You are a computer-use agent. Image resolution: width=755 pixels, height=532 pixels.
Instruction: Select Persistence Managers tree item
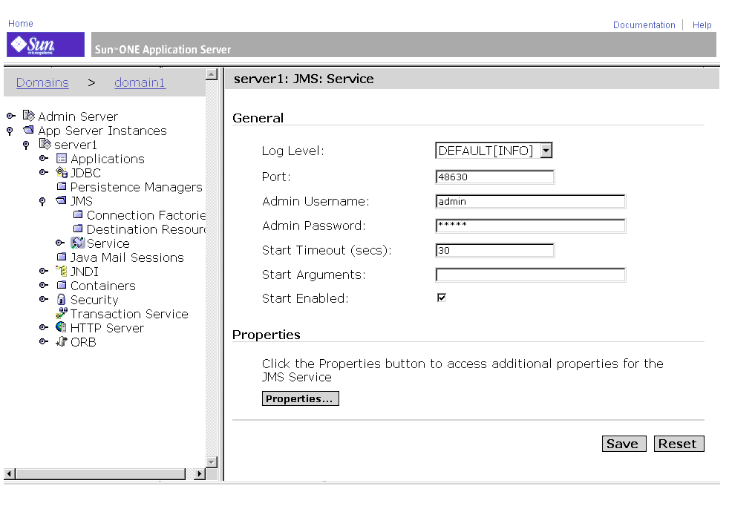(x=137, y=187)
